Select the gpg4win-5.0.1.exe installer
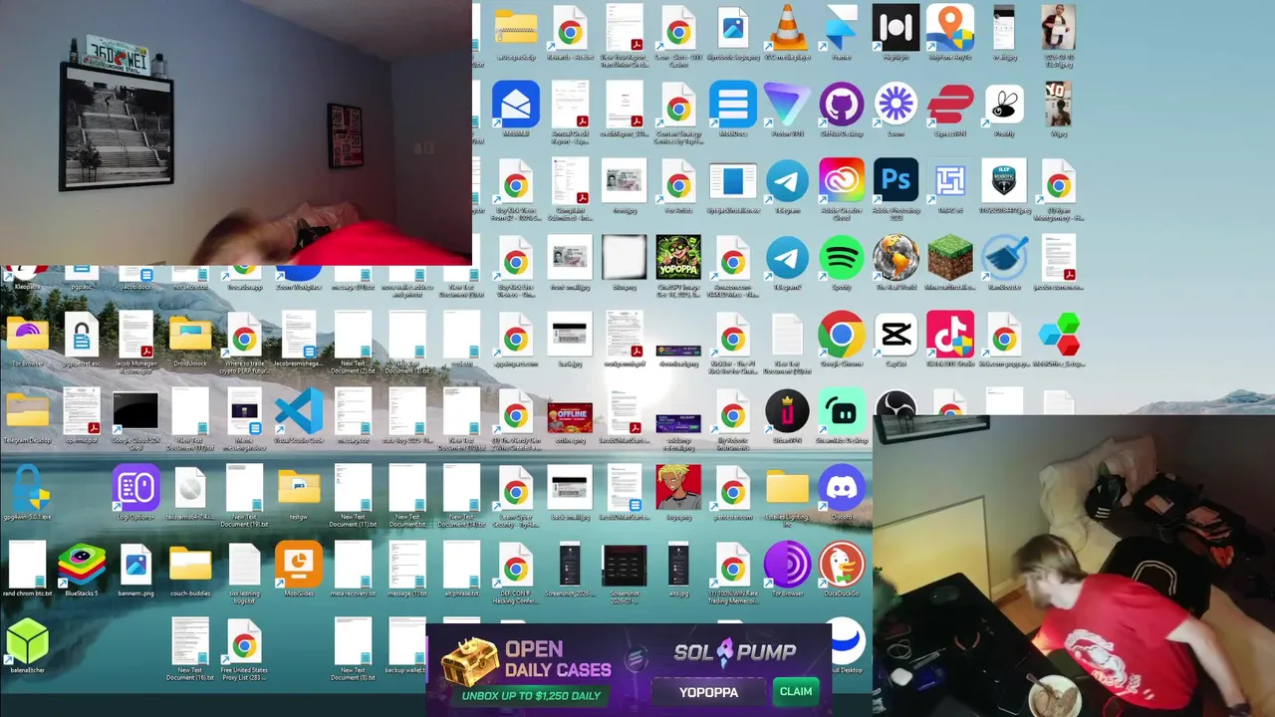Viewport: 1275px width, 717px height. pos(27,489)
